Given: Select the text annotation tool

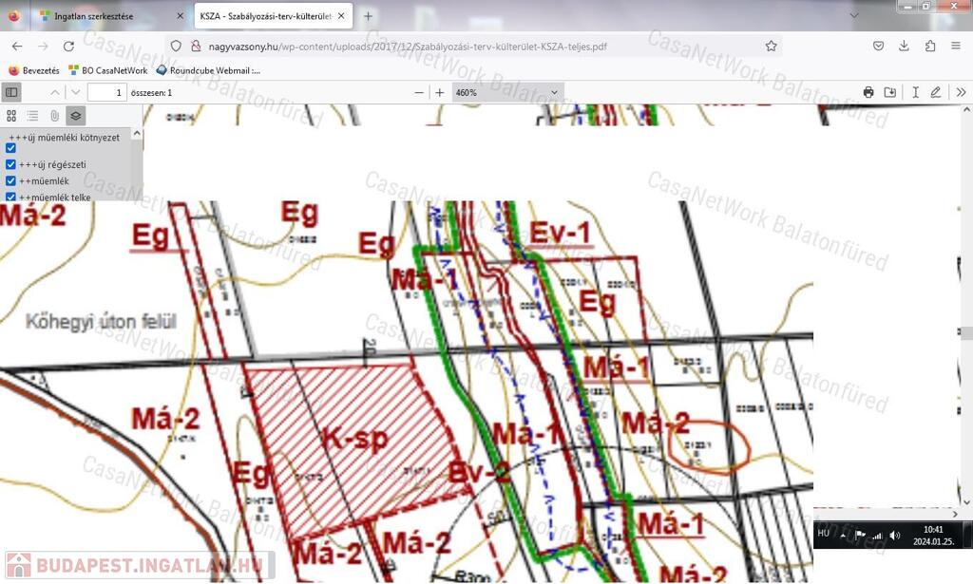Looking at the screenshot, I should coord(915,92).
